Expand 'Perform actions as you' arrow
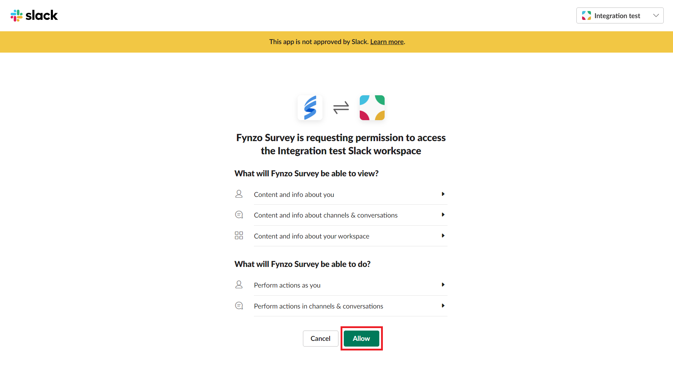Screen dimensions: 673x375 [443, 285]
